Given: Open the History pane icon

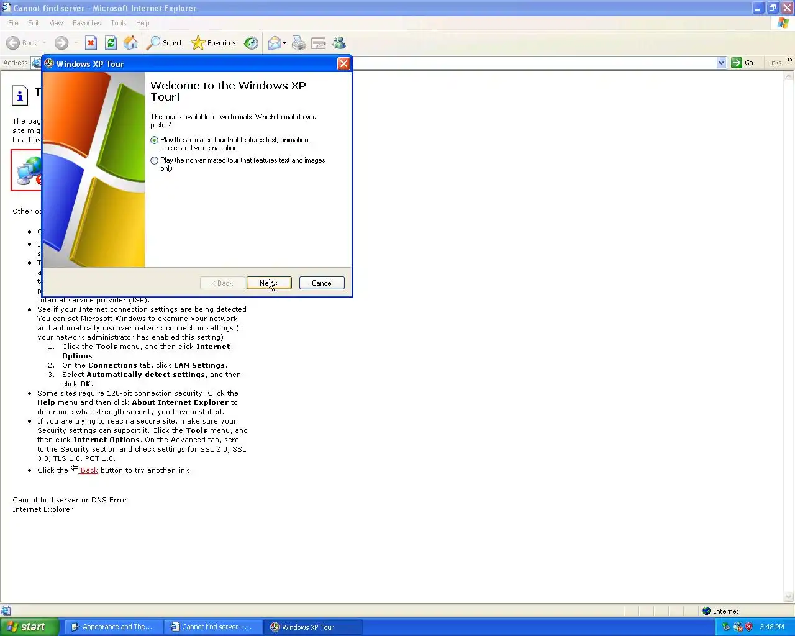Looking at the screenshot, I should 251,43.
